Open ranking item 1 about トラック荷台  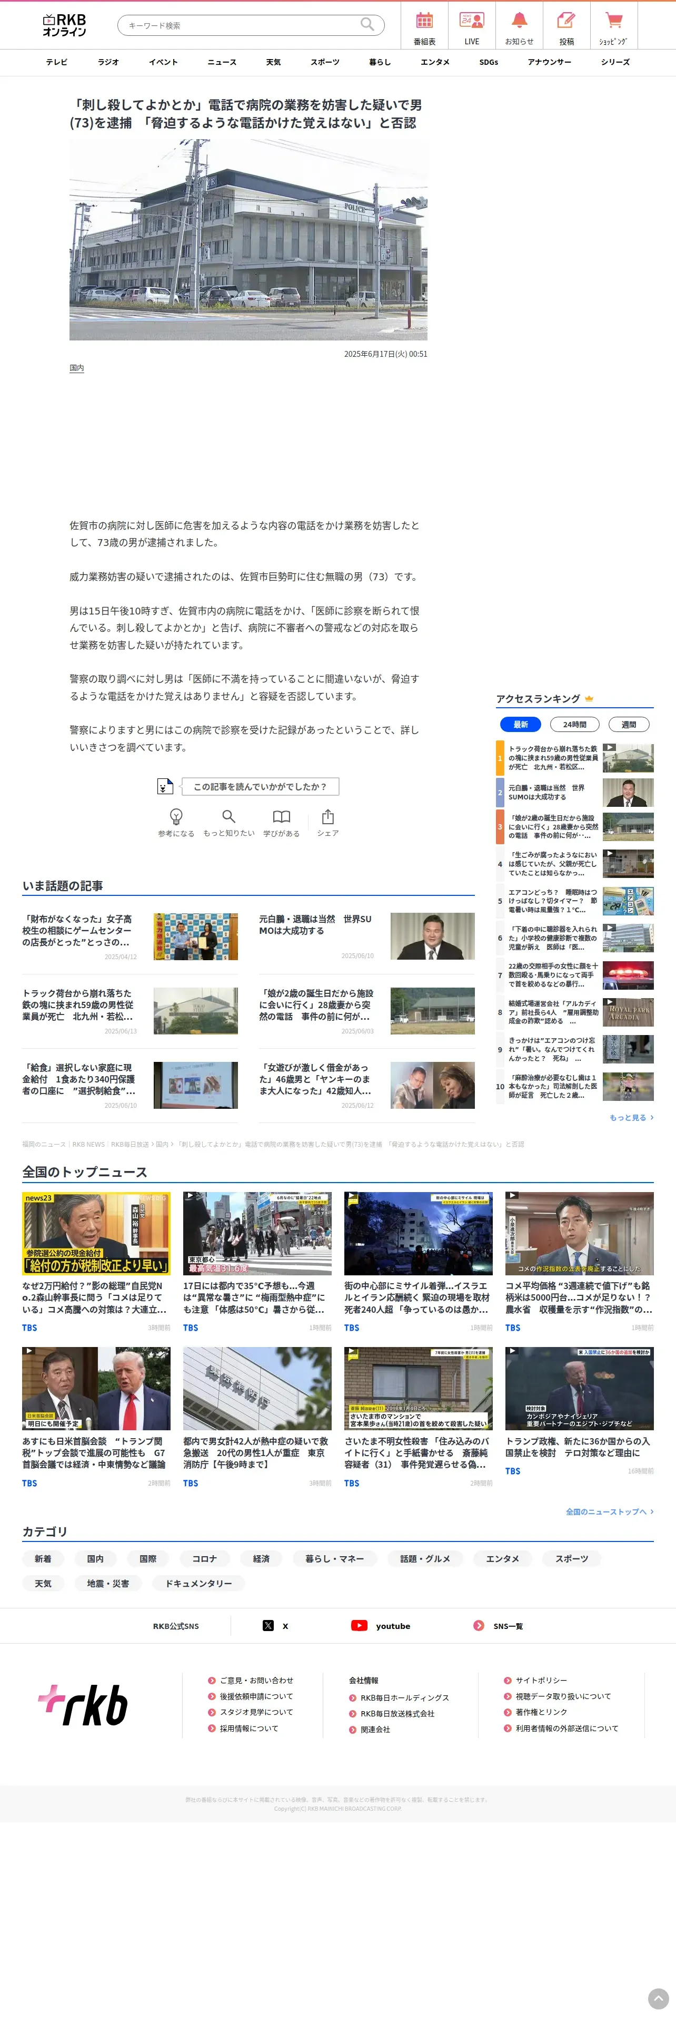[575, 758]
